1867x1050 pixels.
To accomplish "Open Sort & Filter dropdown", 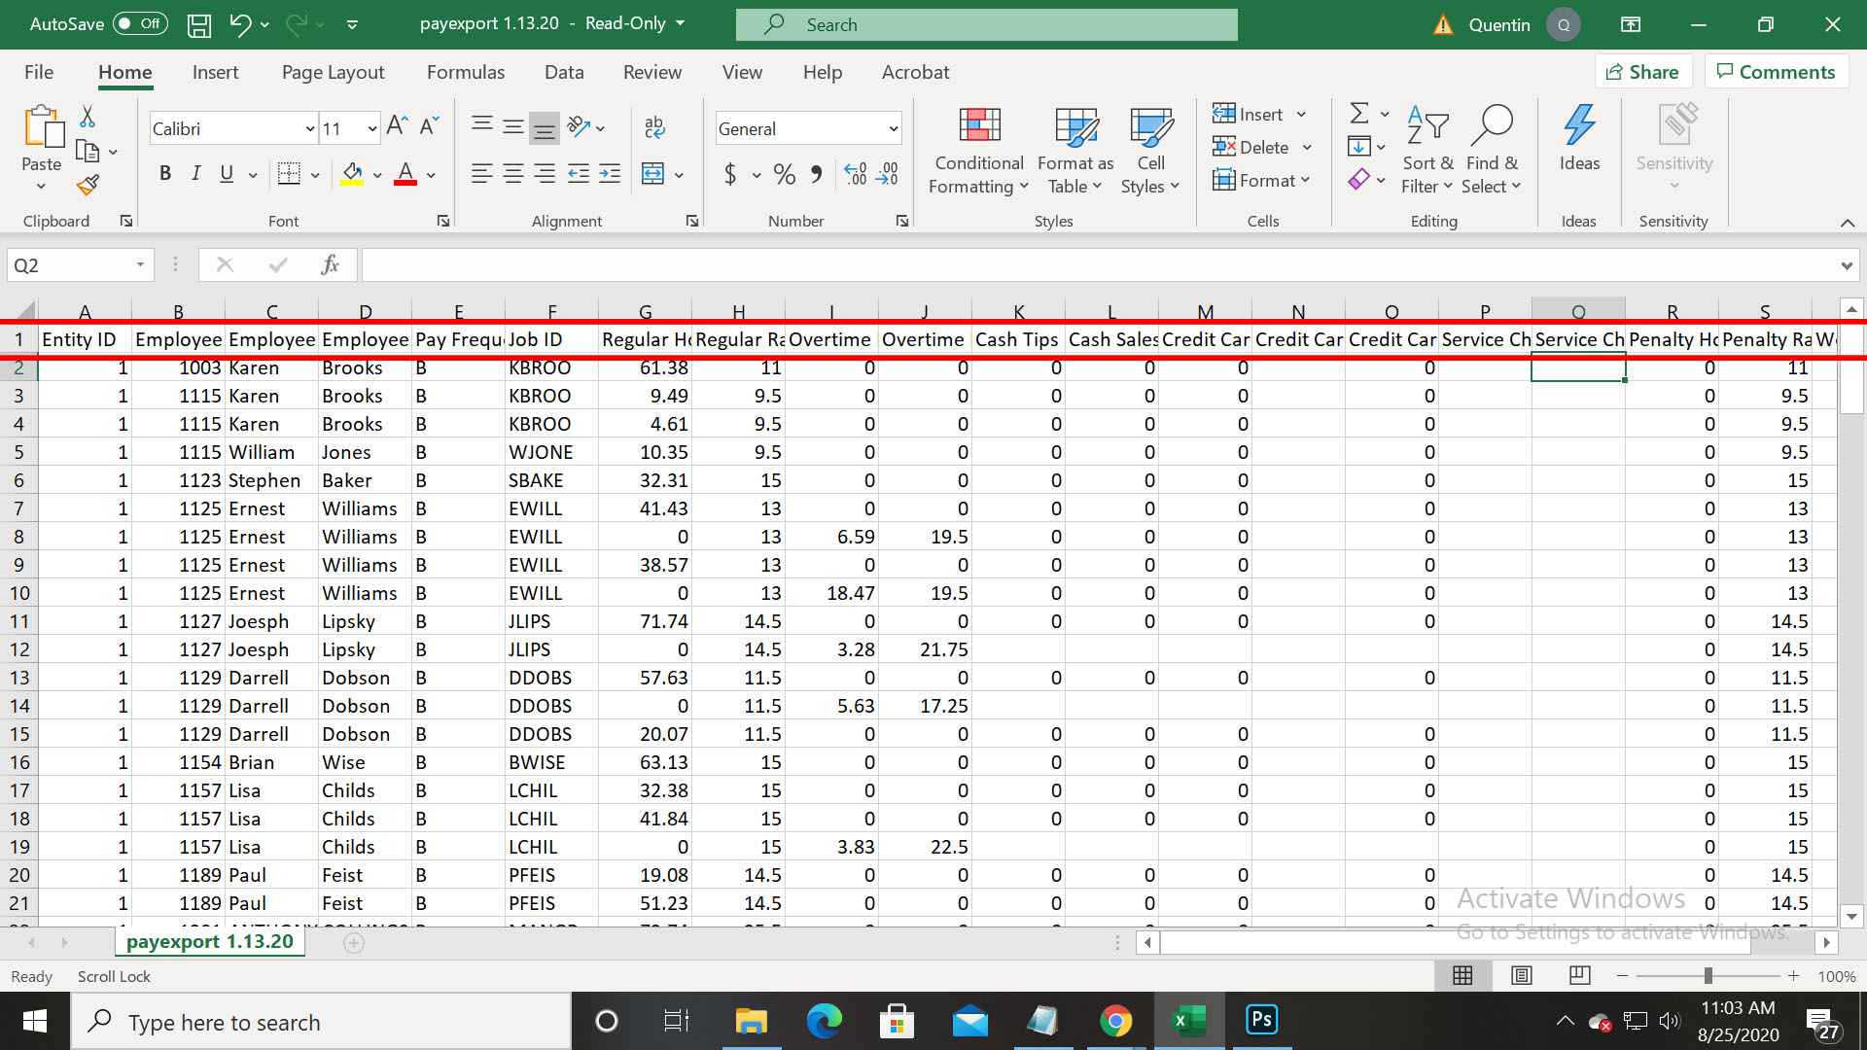I will pos(1427,151).
